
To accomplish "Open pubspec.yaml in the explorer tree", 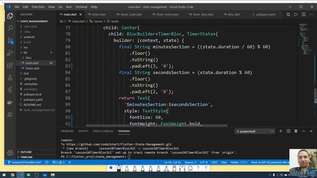I will click(33, 99).
